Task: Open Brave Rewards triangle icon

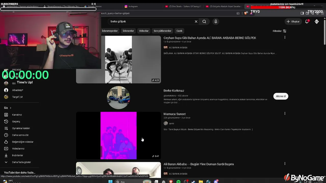Action: click(x=251, y=13)
